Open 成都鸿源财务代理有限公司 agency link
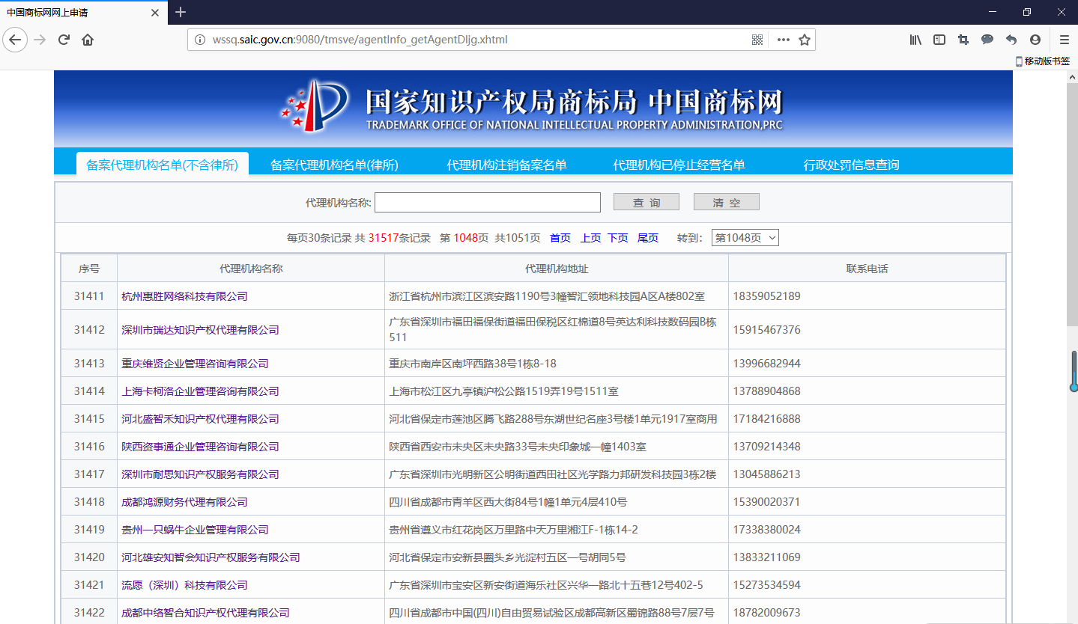This screenshot has width=1078, height=624. pyautogui.click(x=184, y=502)
